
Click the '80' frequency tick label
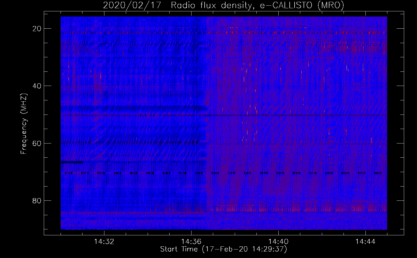tap(37, 200)
